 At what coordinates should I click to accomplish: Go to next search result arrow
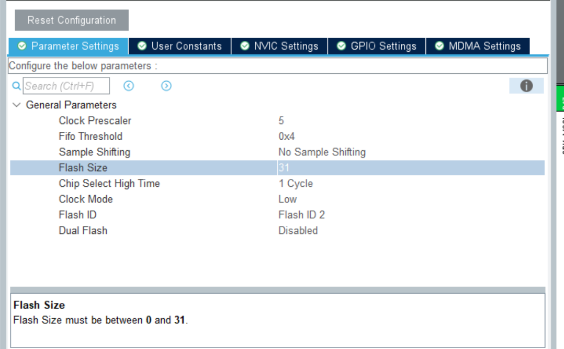pos(166,86)
